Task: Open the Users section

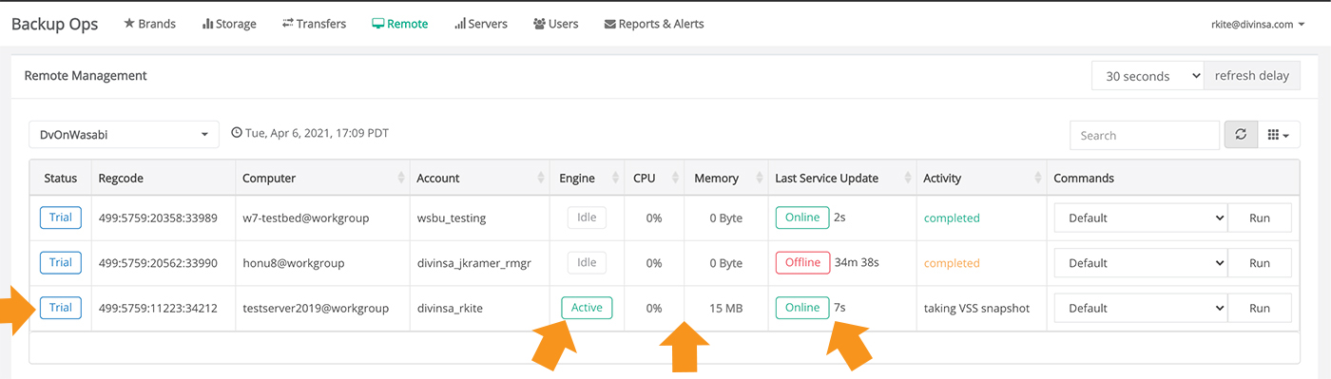Action: (556, 24)
